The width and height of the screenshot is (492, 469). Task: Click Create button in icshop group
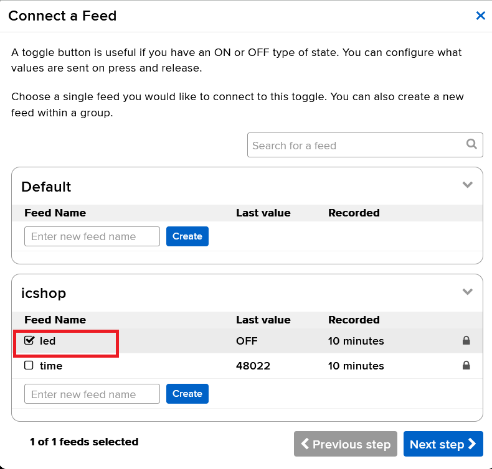coord(187,394)
